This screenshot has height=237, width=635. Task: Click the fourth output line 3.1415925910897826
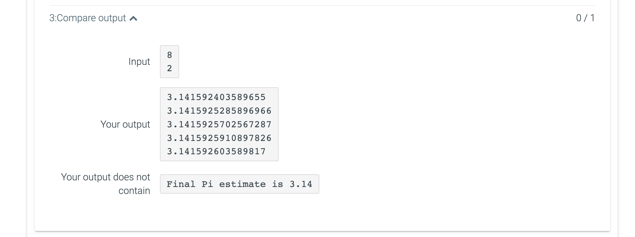219,138
